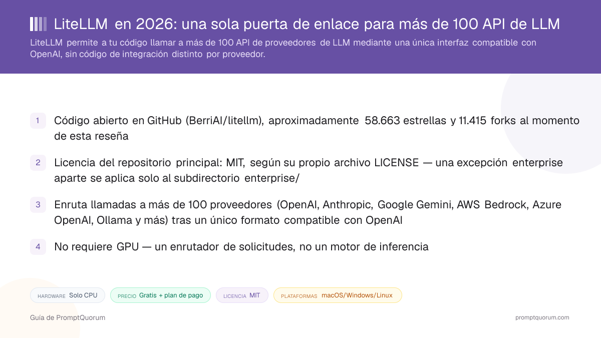Click the 'HARDWARE Solo CPU' pill
Image resolution: width=601 pixels, height=338 pixels.
coord(68,295)
